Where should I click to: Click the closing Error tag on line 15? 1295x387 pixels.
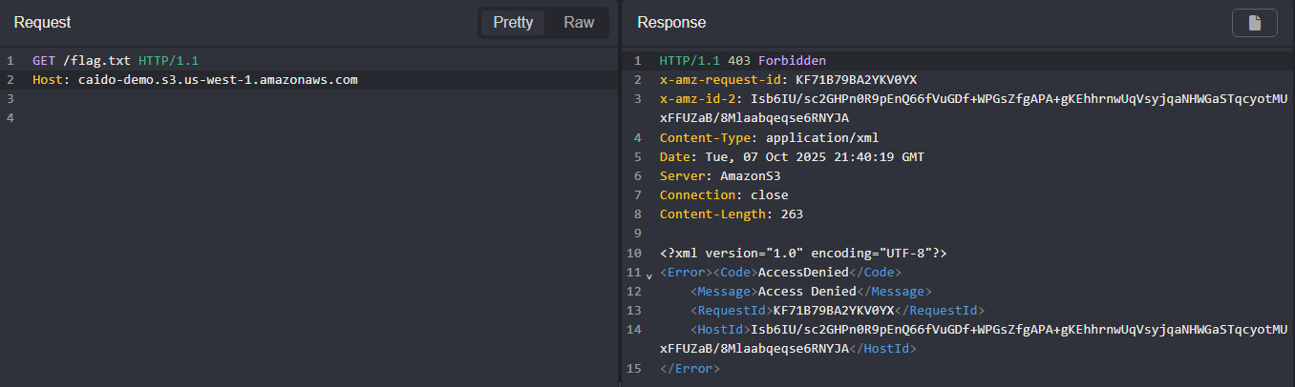pyautogui.click(x=689, y=368)
